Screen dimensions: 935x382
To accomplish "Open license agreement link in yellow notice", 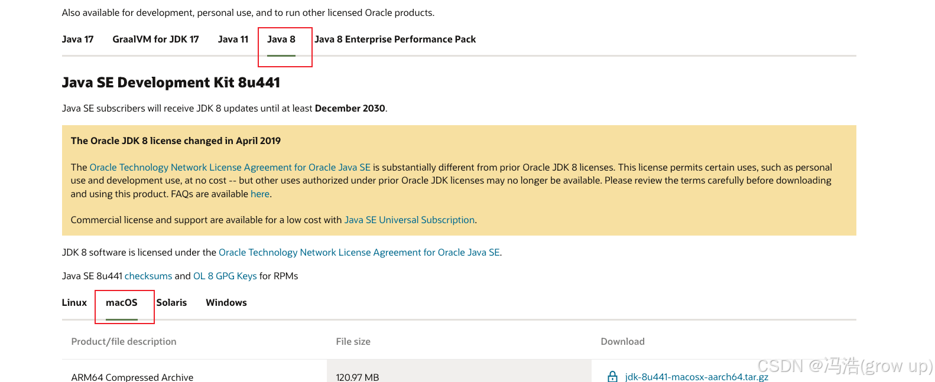I will 230,168.
